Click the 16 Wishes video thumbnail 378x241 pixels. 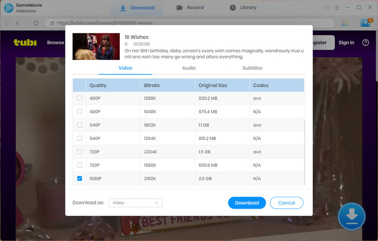point(96,46)
